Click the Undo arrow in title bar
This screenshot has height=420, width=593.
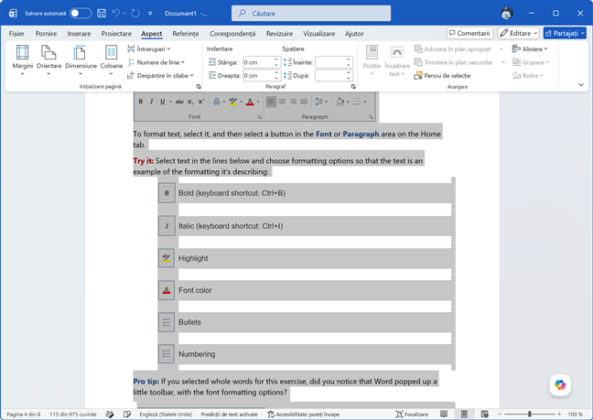coord(116,13)
